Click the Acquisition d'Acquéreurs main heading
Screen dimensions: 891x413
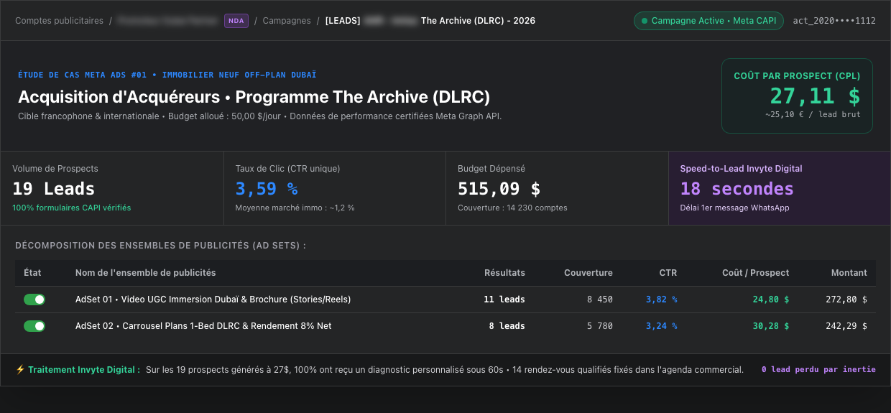pyautogui.click(x=254, y=97)
